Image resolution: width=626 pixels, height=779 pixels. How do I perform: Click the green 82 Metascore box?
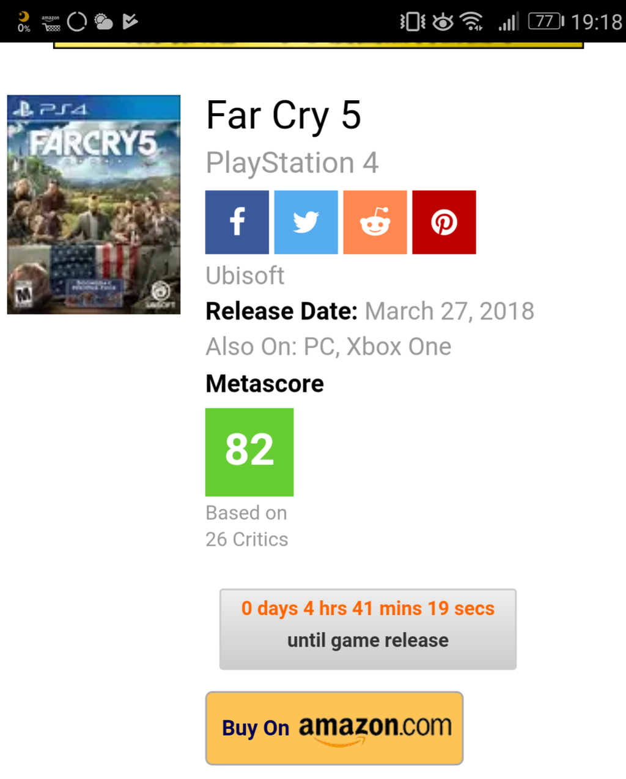pos(249,452)
